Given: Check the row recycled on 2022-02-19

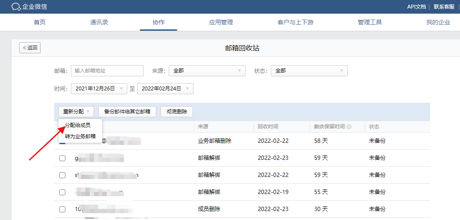Looking at the screenshot, I should 62,192.
